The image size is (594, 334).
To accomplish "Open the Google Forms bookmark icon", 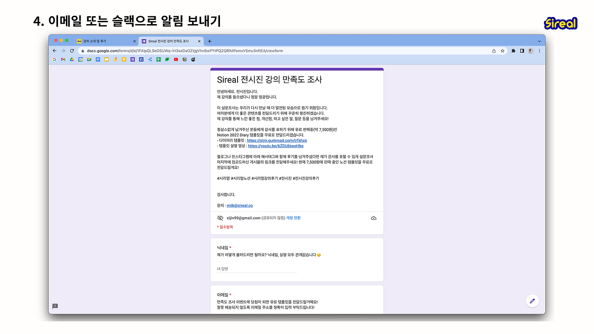I will pos(133,59).
